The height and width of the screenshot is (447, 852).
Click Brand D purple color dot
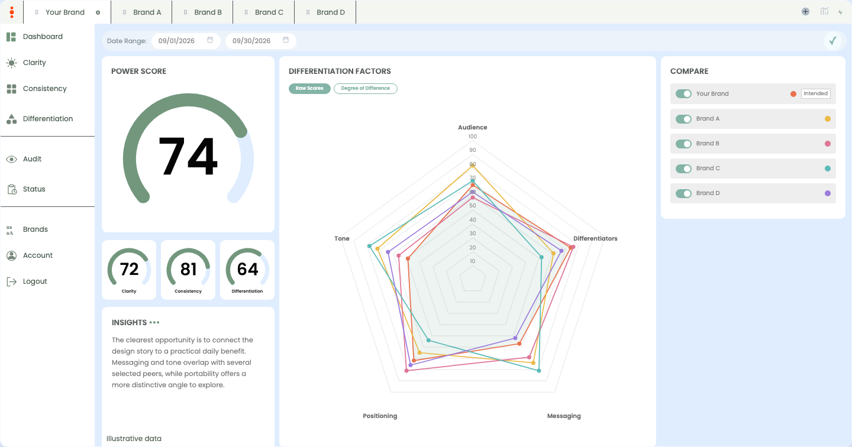(x=827, y=193)
